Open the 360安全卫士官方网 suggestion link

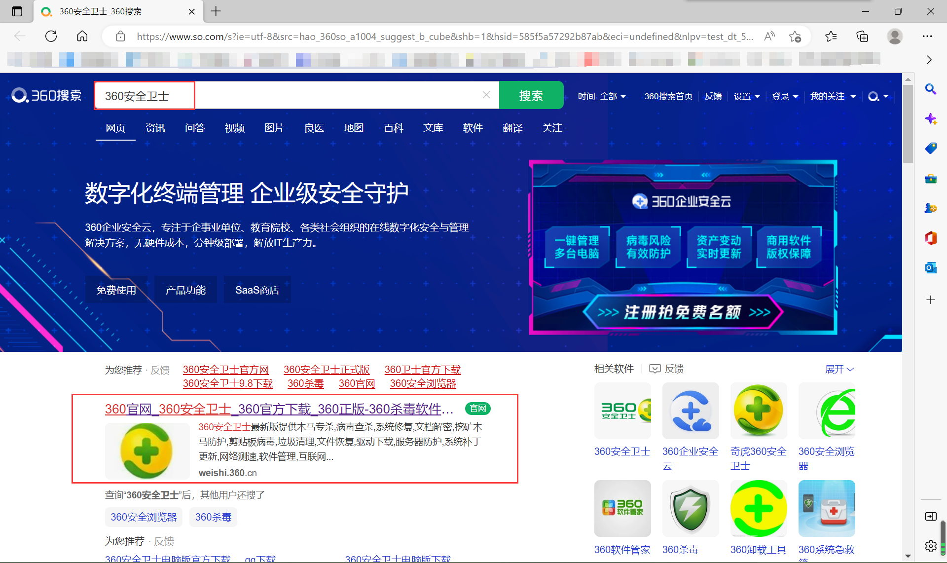[x=226, y=370]
